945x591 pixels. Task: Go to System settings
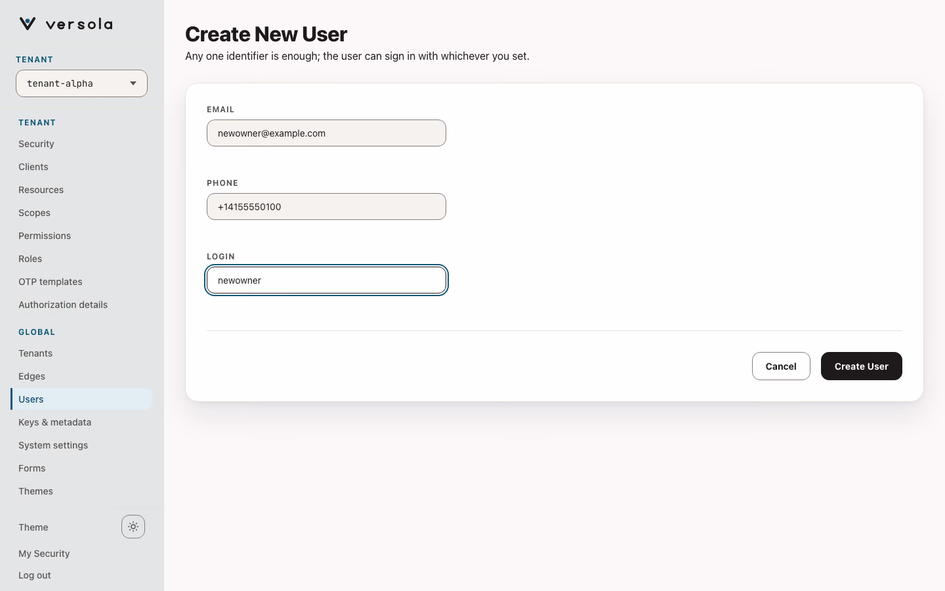pyautogui.click(x=53, y=445)
